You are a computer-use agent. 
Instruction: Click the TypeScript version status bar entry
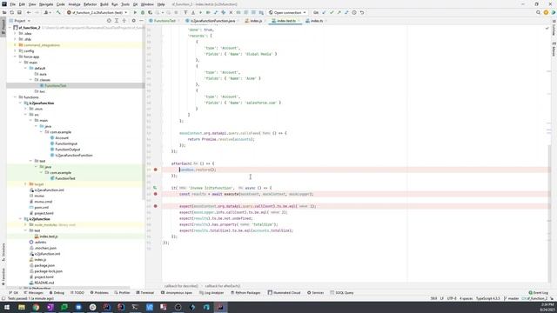tap(488, 298)
